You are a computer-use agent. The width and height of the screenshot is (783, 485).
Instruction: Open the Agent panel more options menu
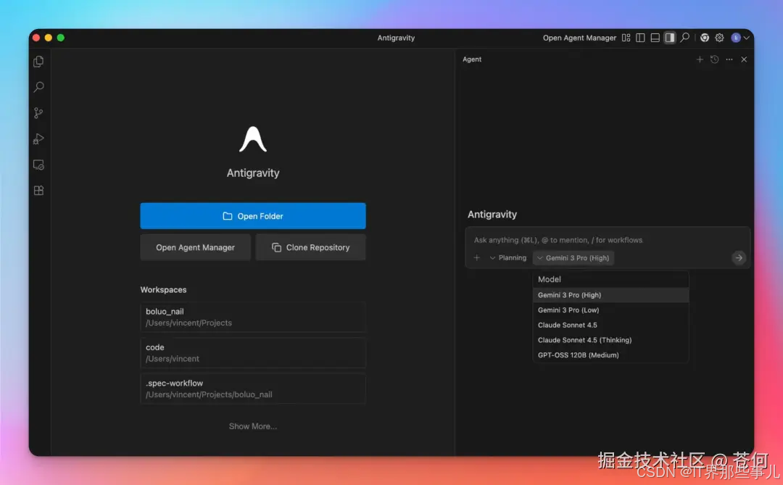729,59
